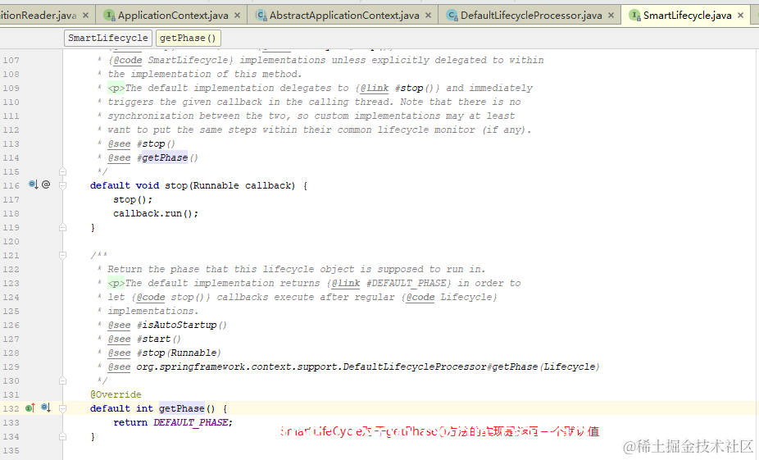
Task: Click the implemented-in gutter icon on line 132
Action: (46, 408)
